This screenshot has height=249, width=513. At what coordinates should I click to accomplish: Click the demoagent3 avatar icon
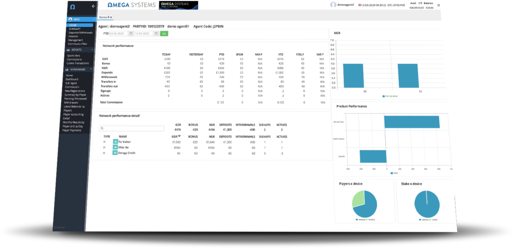(x=333, y=4)
